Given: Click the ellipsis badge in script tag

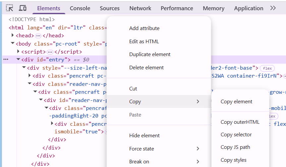Looking at the screenshot, I should 50,52.
